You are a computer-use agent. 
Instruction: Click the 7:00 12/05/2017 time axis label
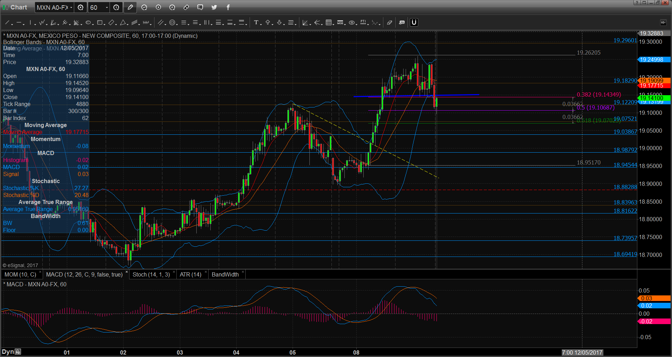tap(582, 352)
